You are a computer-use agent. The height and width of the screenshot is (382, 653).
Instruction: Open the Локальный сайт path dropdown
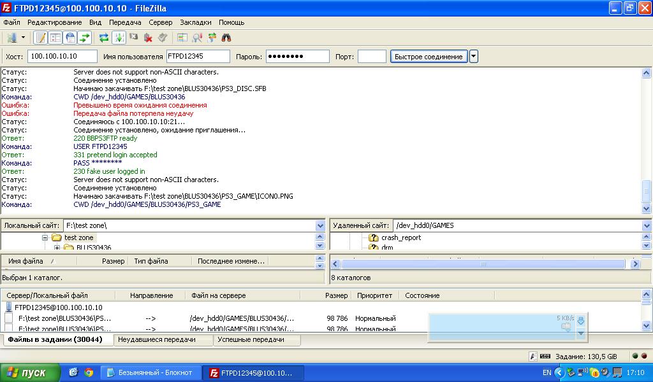pos(320,226)
